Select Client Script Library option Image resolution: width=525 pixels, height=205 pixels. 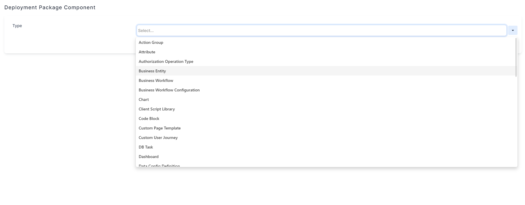[157, 109]
